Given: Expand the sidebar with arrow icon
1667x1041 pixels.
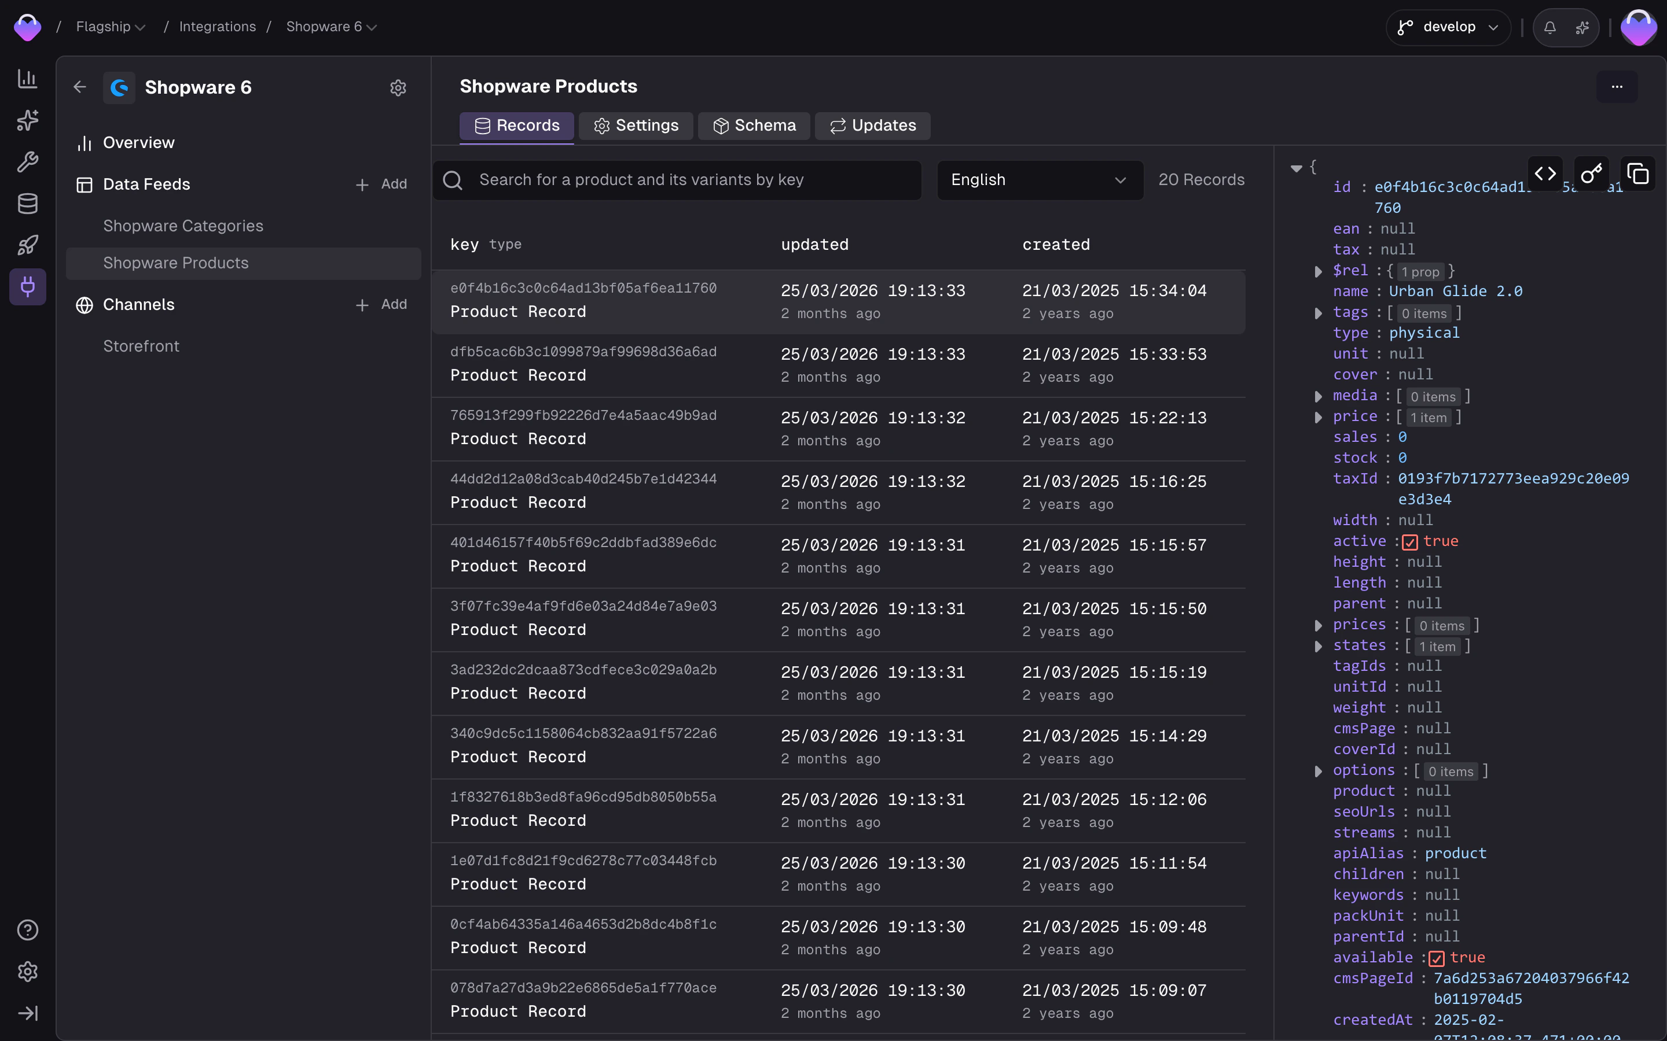Looking at the screenshot, I should coord(28,1013).
